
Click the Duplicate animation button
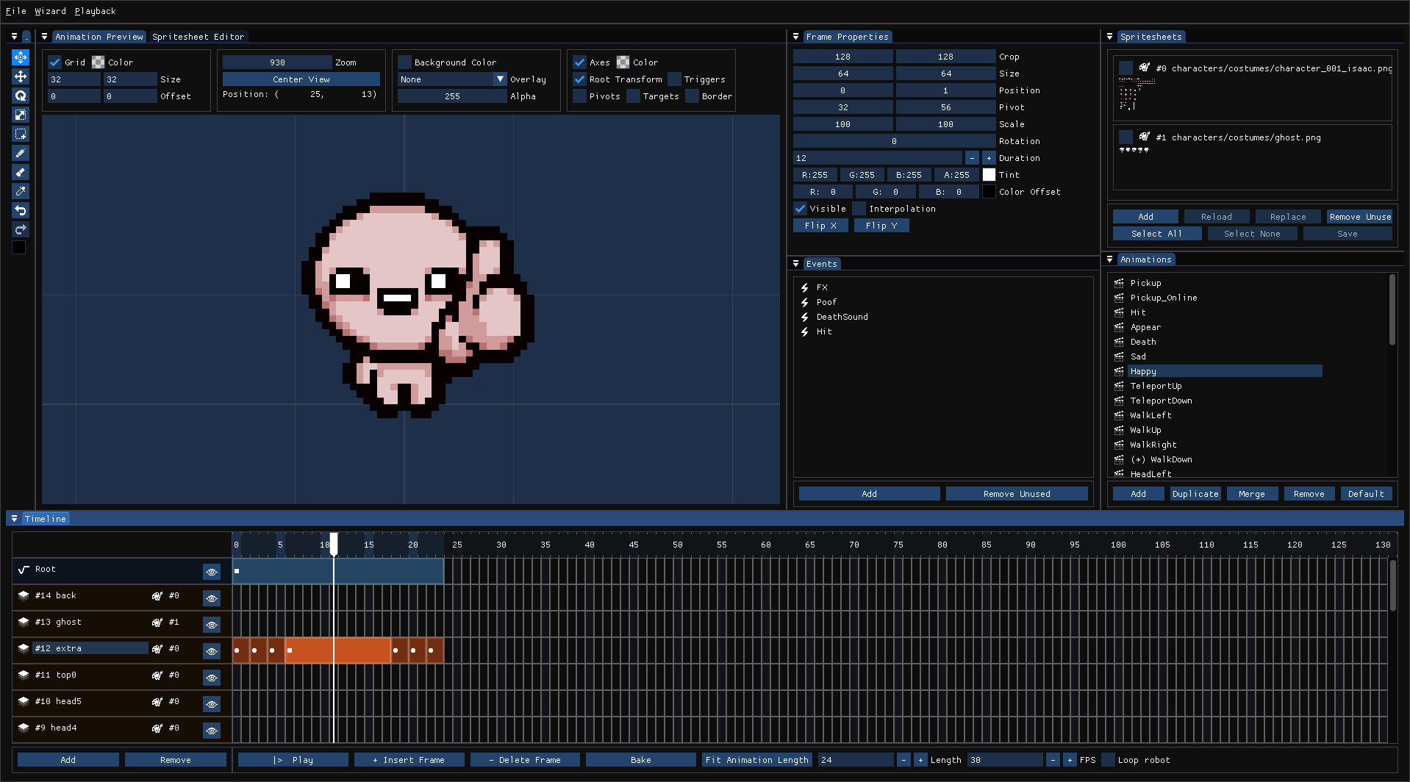(1195, 494)
